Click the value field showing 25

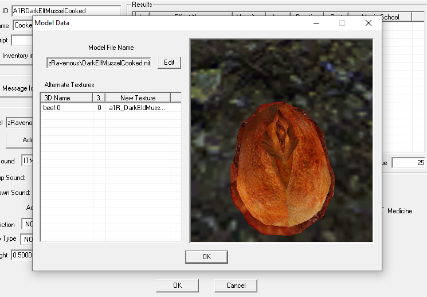[x=409, y=163]
